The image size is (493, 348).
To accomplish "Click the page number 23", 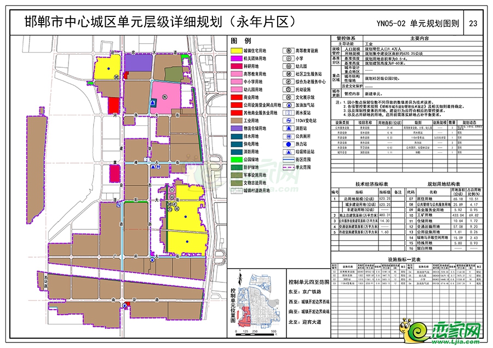I will pyautogui.click(x=473, y=24).
